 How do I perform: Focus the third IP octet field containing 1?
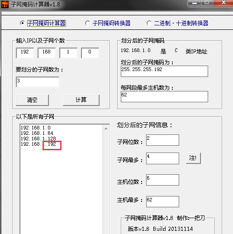click(x=68, y=53)
